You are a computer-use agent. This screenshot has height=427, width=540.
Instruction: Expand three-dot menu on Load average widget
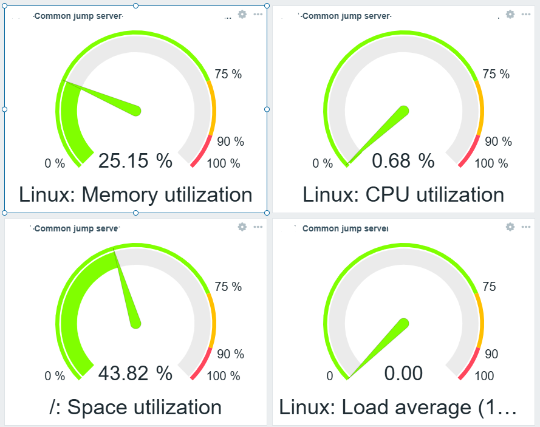pos(525,227)
